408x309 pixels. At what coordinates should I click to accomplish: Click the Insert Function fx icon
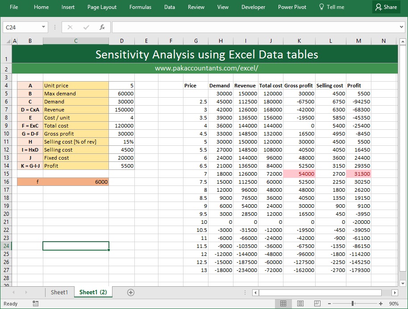(x=102, y=27)
